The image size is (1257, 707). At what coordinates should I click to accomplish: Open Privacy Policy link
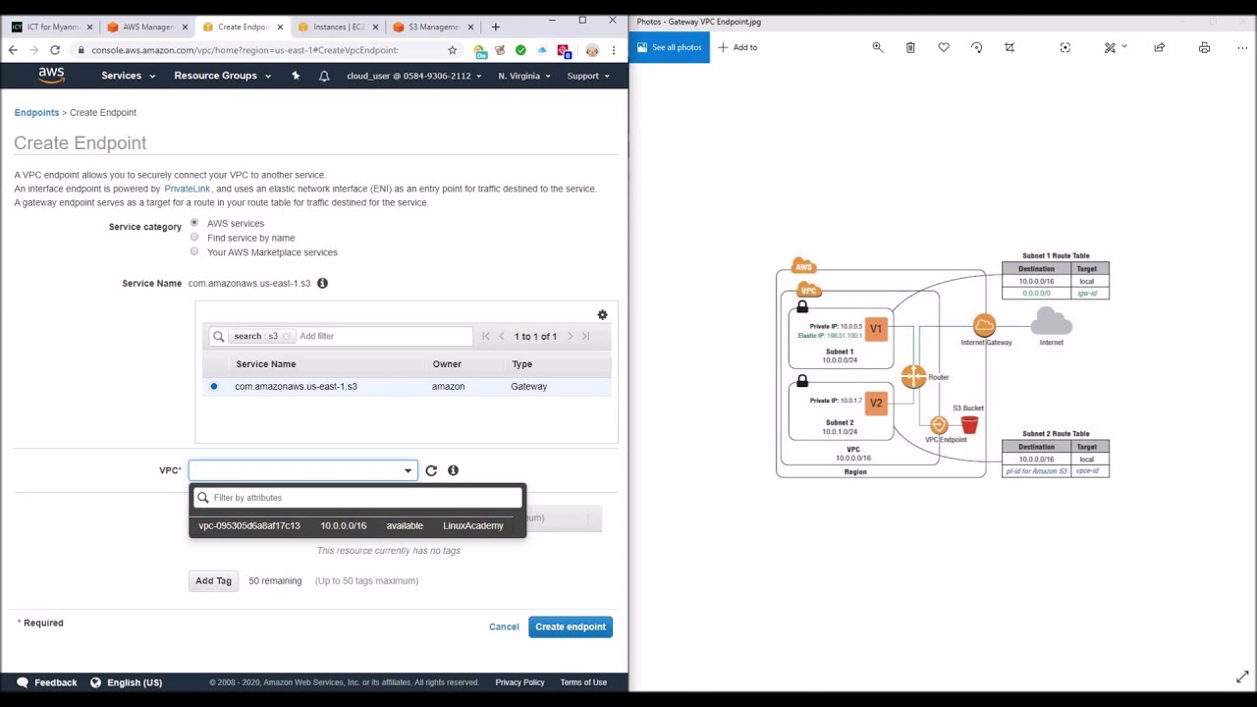click(519, 682)
